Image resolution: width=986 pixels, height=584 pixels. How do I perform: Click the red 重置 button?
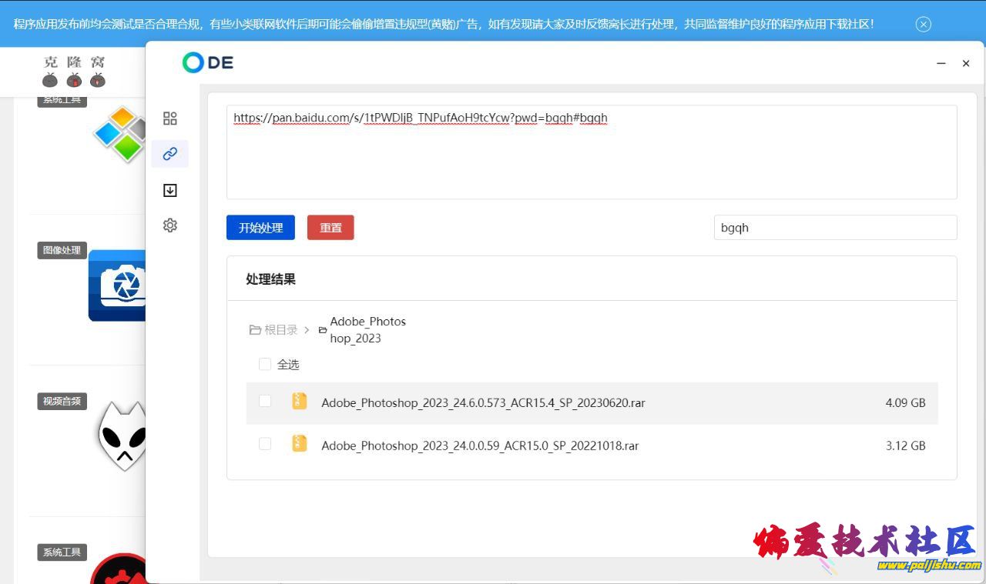[330, 228]
